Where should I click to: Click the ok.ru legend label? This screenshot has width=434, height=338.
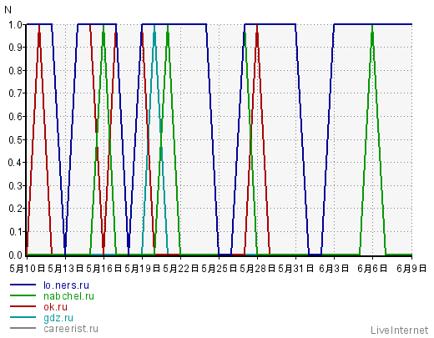point(55,307)
